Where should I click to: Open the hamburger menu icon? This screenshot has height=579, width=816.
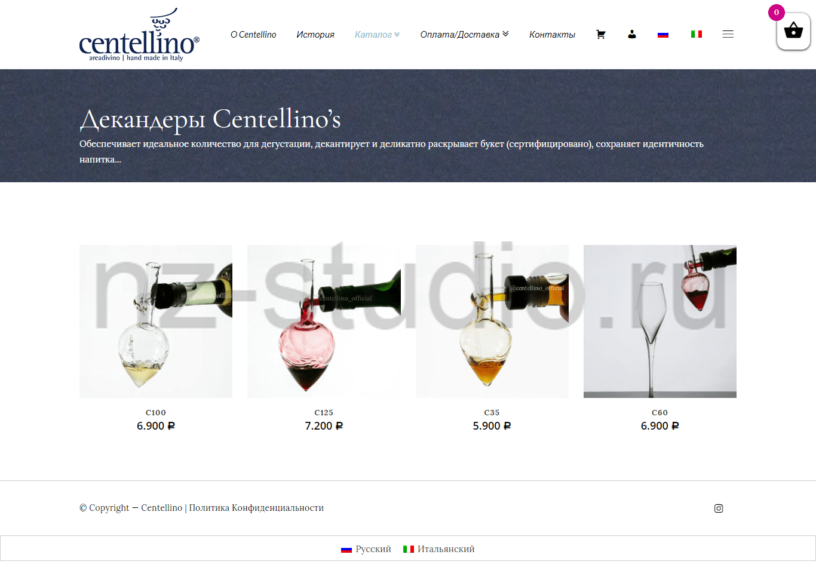728,34
